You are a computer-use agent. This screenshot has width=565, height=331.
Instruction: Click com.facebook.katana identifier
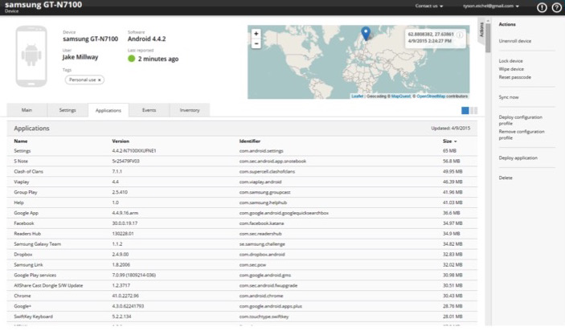pos(261,223)
